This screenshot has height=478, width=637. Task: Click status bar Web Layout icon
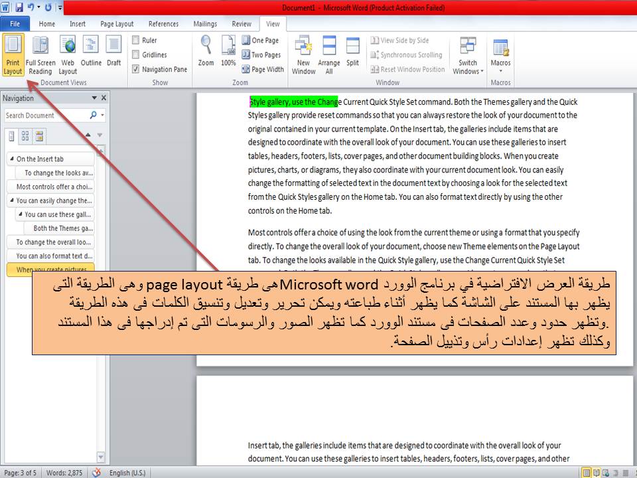606,473
